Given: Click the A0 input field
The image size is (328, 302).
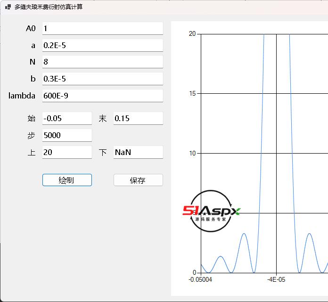Looking at the screenshot, I should click(x=103, y=28).
